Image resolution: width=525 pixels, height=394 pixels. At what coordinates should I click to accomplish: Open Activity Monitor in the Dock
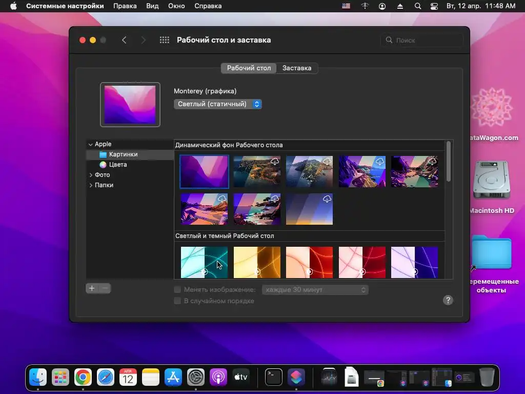[x=329, y=377]
